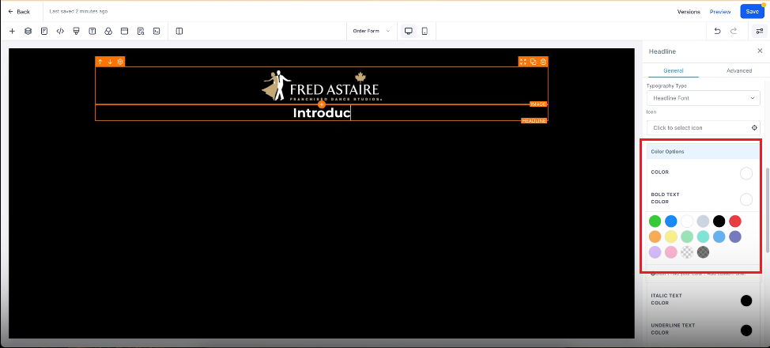This screenshot has height=348, width=770.
Task: Duplicate section using the clone icon
Action: 533,62
